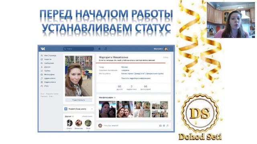Open the music note icon in header
Viewport: 257px width, 144px height.
coord(106,49)
